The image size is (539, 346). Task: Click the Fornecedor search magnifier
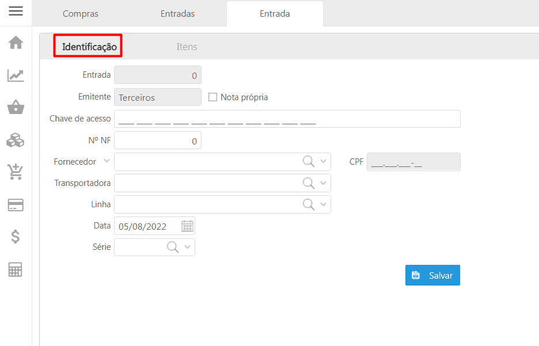pyautogui.click(x=309, y=162)
